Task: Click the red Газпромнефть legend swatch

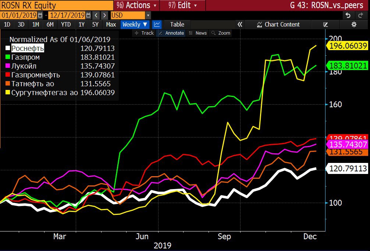Action: (x=8, y=75)
